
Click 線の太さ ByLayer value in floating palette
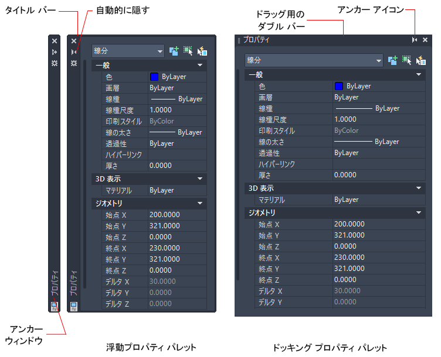tap(178, 132)
